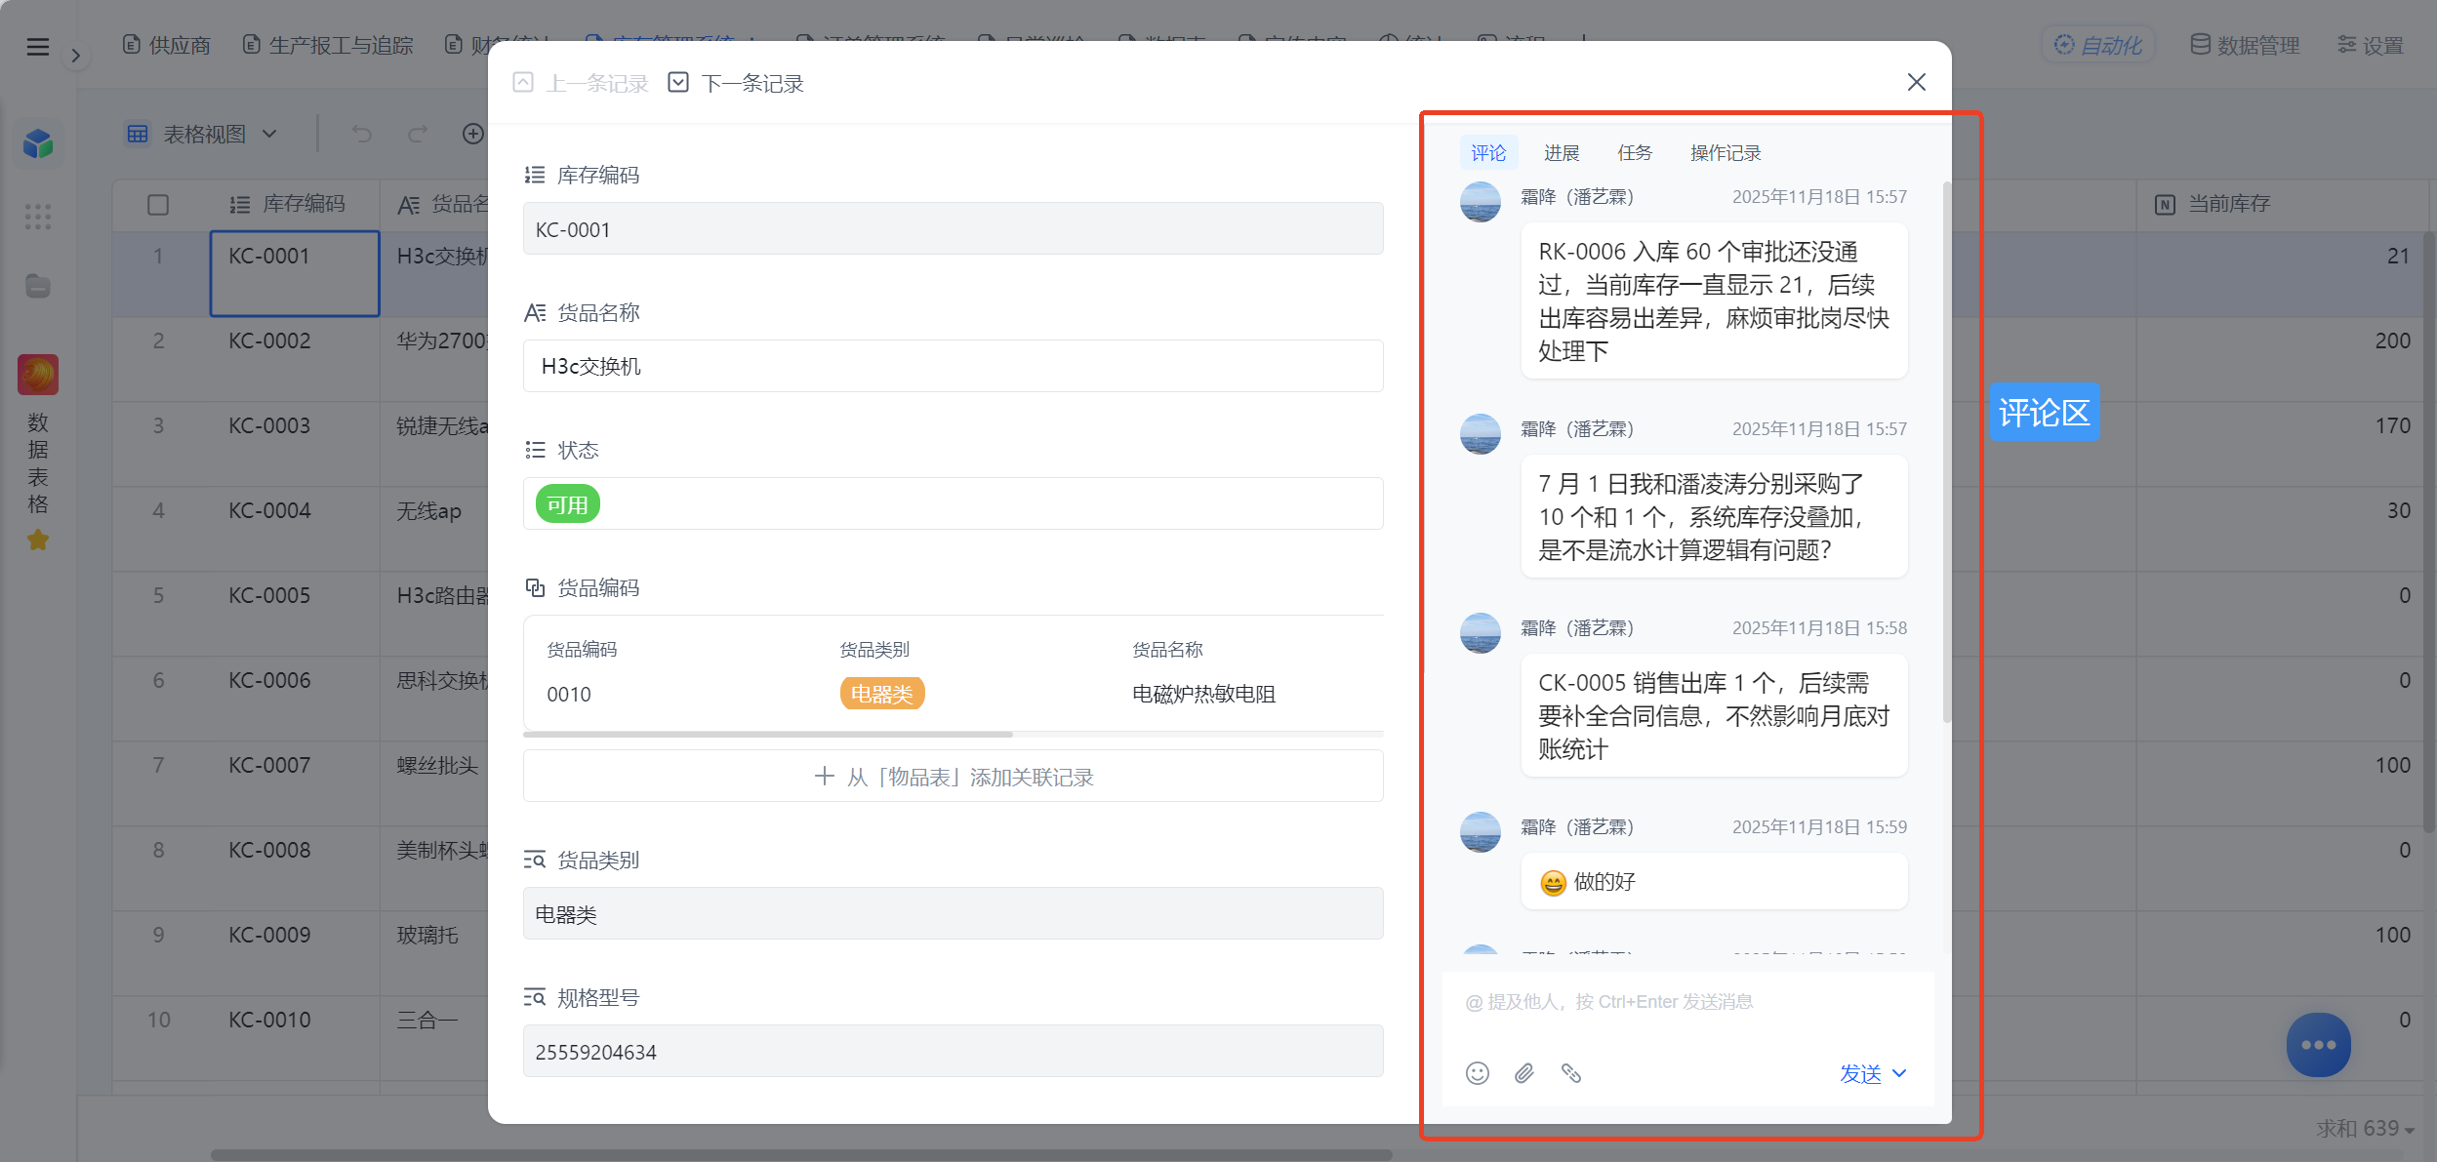Click the 状态 field list icon

click(x=535, y=450)
